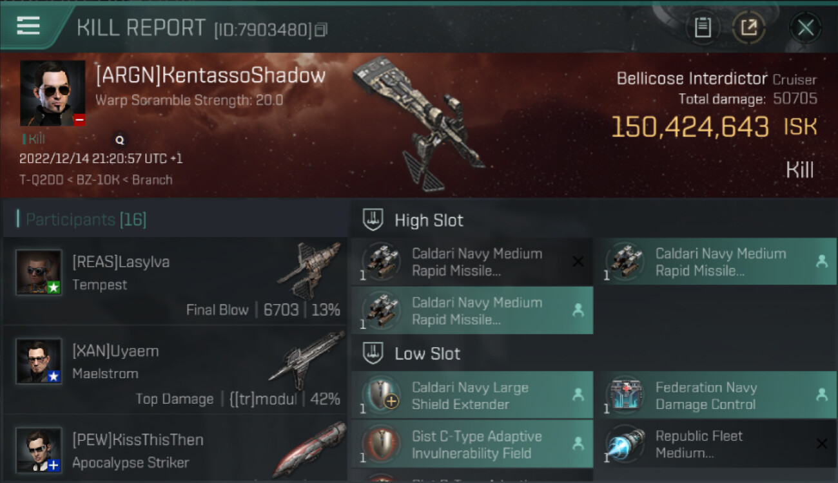Click the small Q icon under pilot name
The width and height of the screenshot is (838, 483).
(119, 139)
